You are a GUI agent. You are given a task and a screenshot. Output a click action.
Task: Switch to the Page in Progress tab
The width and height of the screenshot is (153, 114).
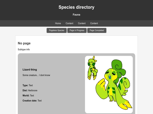point(77,30)
